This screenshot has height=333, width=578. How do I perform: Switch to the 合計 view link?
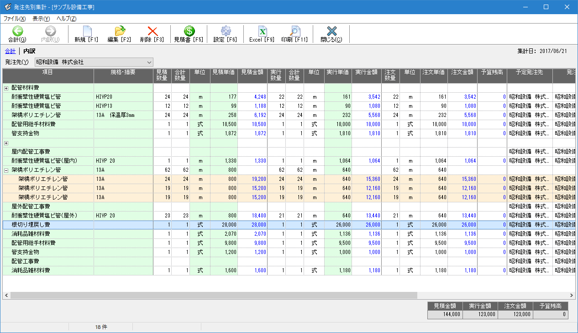coord(10,51)
